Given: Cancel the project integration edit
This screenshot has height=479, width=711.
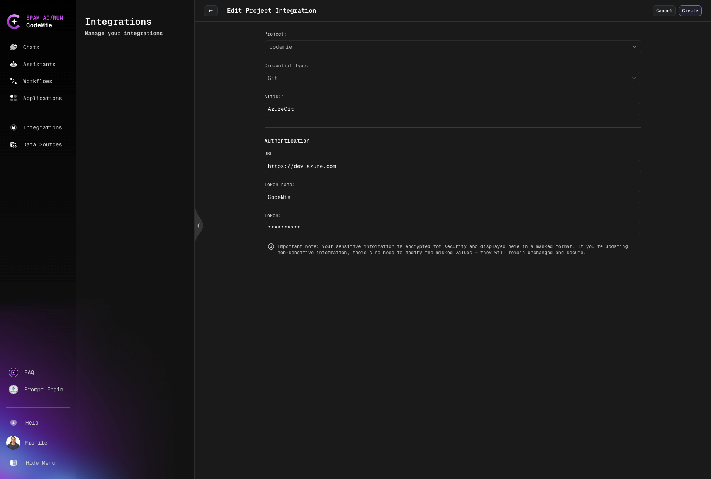Looking at the screenshot, I should 664,11.
